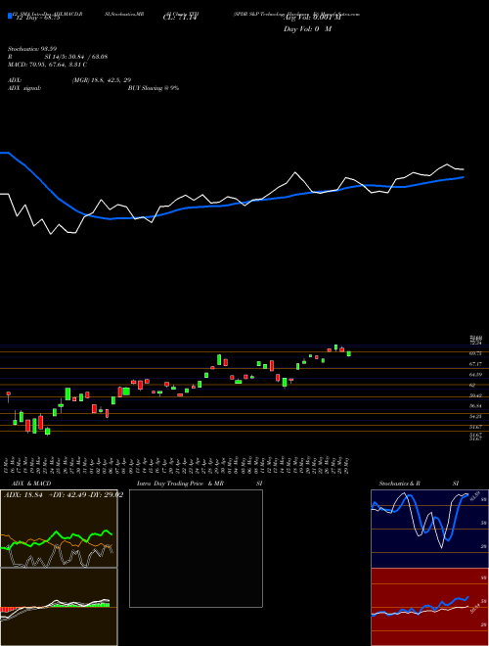This screenshot has width=489, height=646.
Task: Click the 'Day Vol: 0 M' label
Action: coord(307,28)
